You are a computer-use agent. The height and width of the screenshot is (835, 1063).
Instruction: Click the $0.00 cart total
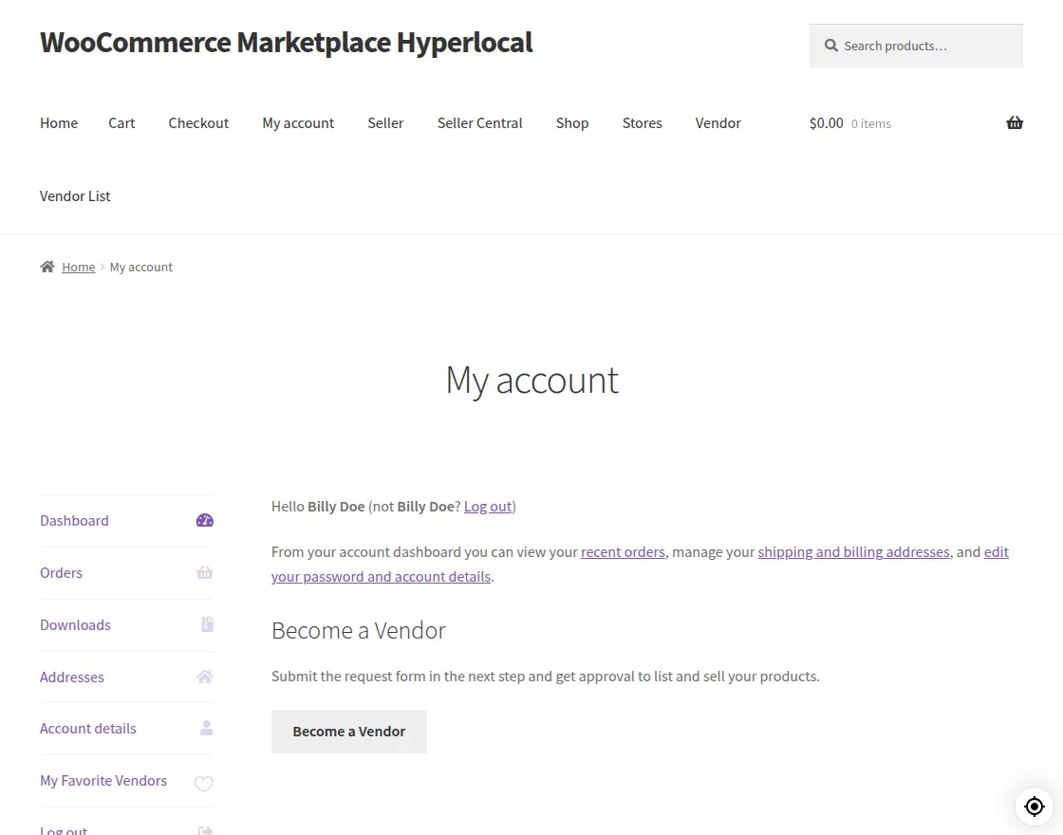[827, 122]
